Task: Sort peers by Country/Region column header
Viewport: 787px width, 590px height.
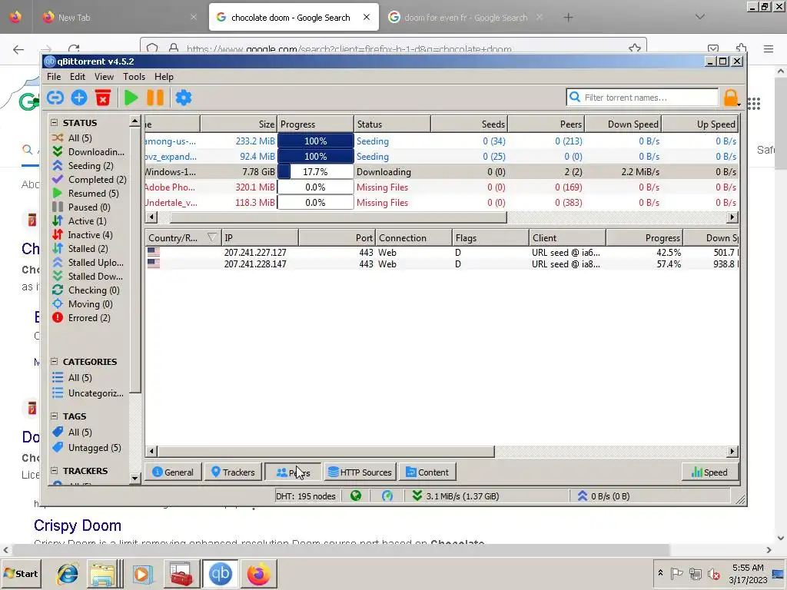Action: tap(183, 238)
